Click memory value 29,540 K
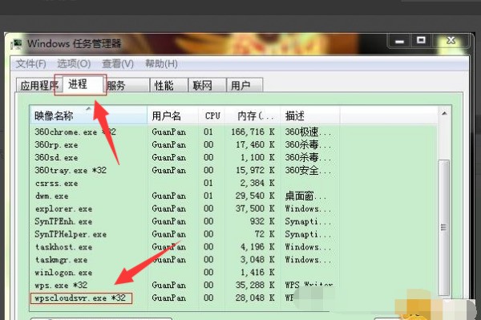Viewport: 481px width, 320px height. point(255,196)
